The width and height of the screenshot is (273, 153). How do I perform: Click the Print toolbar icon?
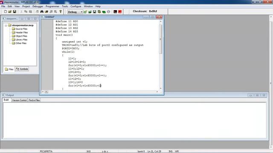[37, 11]
